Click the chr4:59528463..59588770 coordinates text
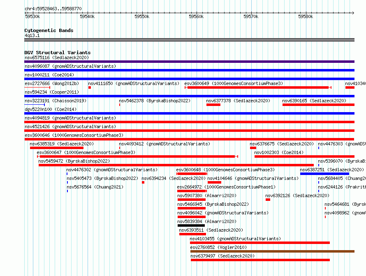The width and height of the screenshot is (366, 276). click(x=53, y=9)
